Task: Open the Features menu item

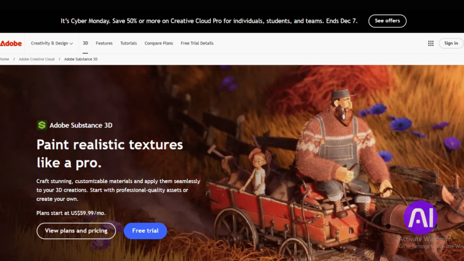Action: point(104,43)
